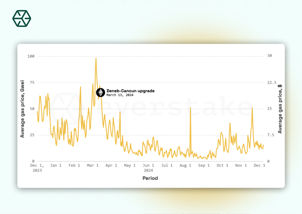Click the 'Feb 1' x-axis label
This screenshot has height=214, width=302.
tap(74, 165)
